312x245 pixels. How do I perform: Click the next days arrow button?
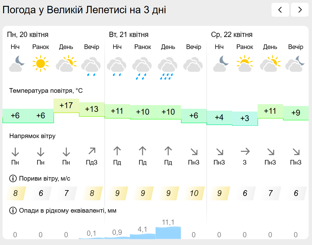click(300, 10)
